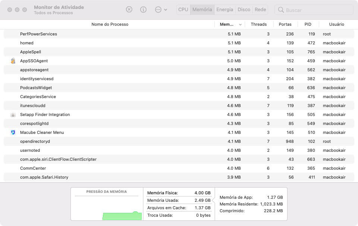The image size is (358, 226).
Task: Open the ellipsis actions menu icon
Action: tap(158, 9)
